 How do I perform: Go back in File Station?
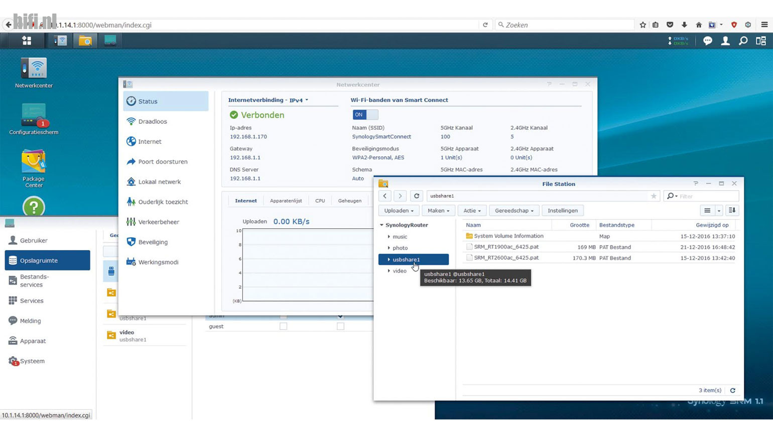385,196
